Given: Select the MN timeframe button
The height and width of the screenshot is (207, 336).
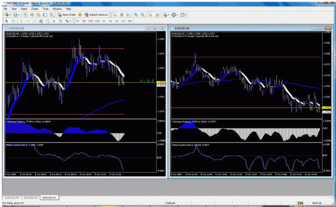Looking at the screenshot, I should 130,21.
